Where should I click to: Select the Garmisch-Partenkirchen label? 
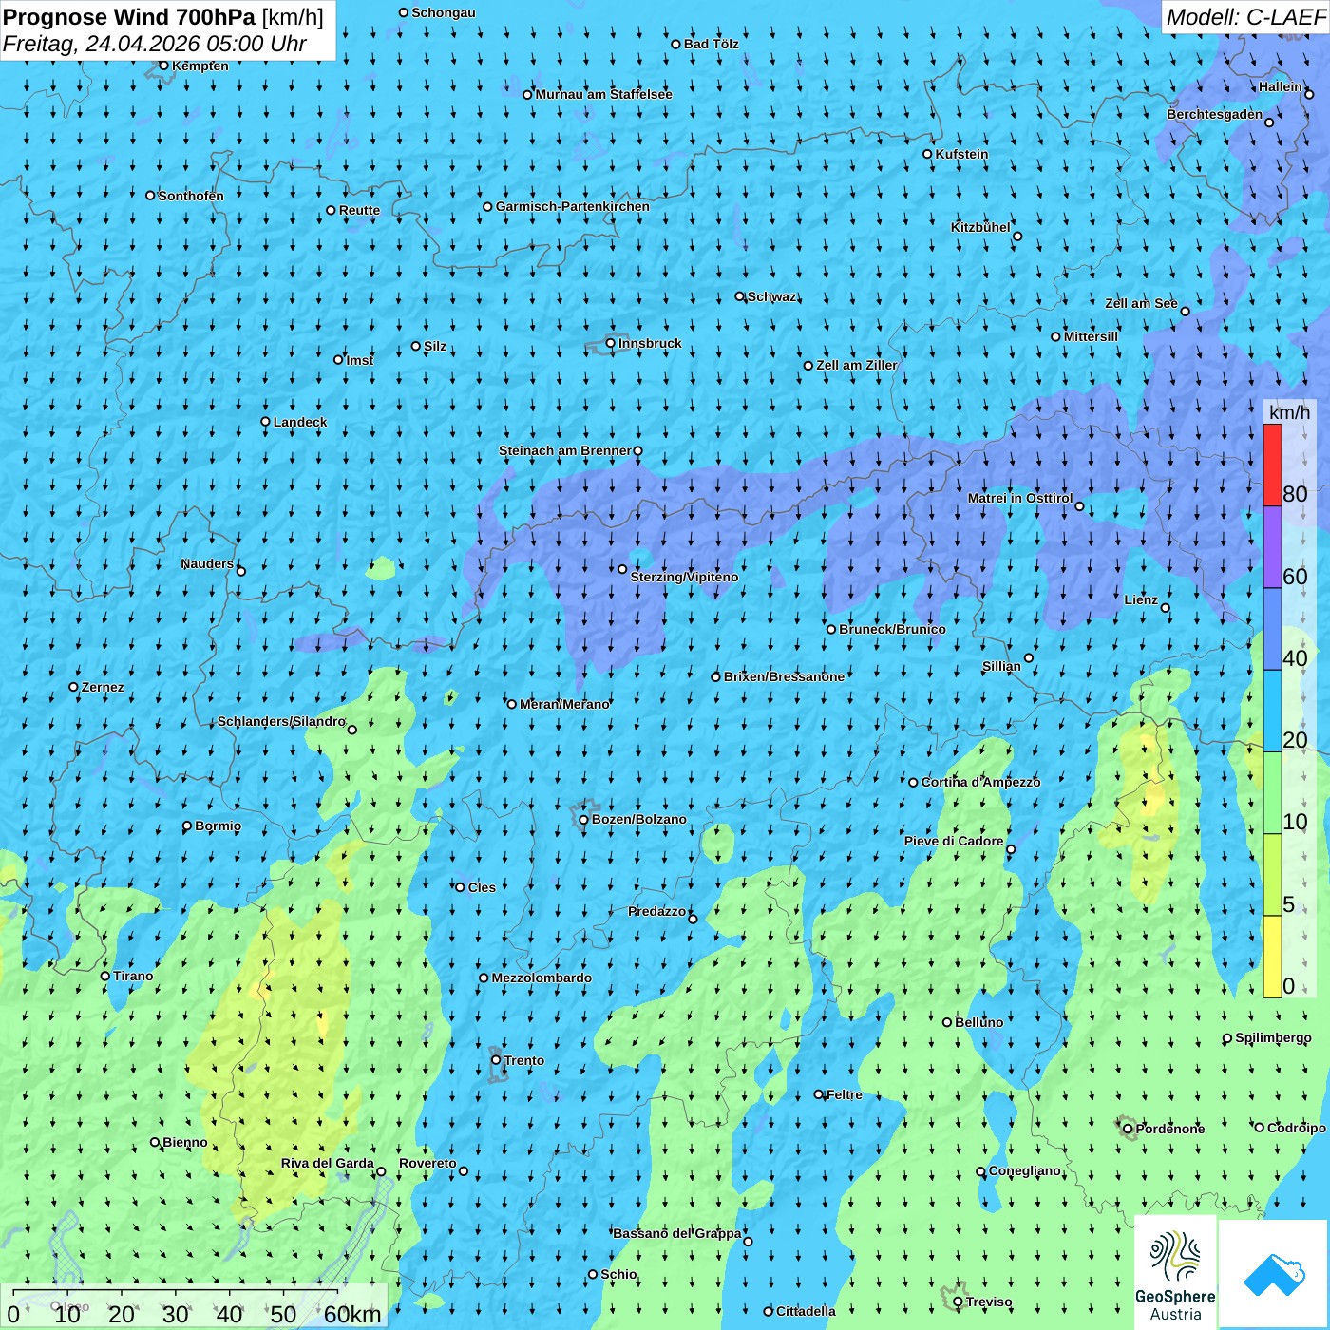click(x=573, y=206)
